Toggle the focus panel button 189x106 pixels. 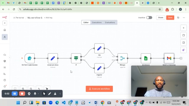point(183,42)
